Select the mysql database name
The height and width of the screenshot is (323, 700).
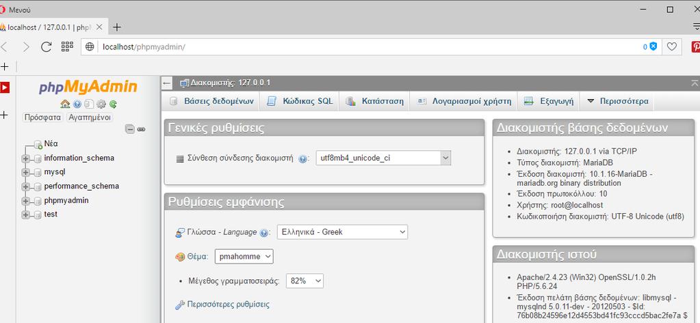point(55,172)
